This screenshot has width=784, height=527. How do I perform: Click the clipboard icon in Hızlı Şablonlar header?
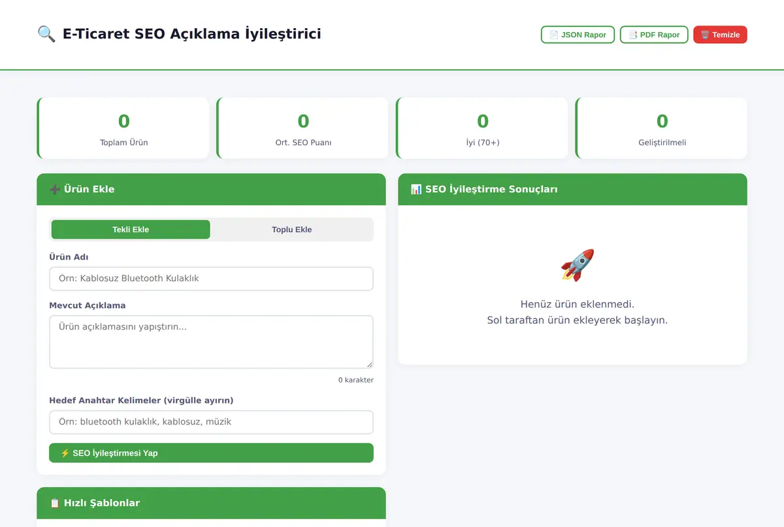55,503
